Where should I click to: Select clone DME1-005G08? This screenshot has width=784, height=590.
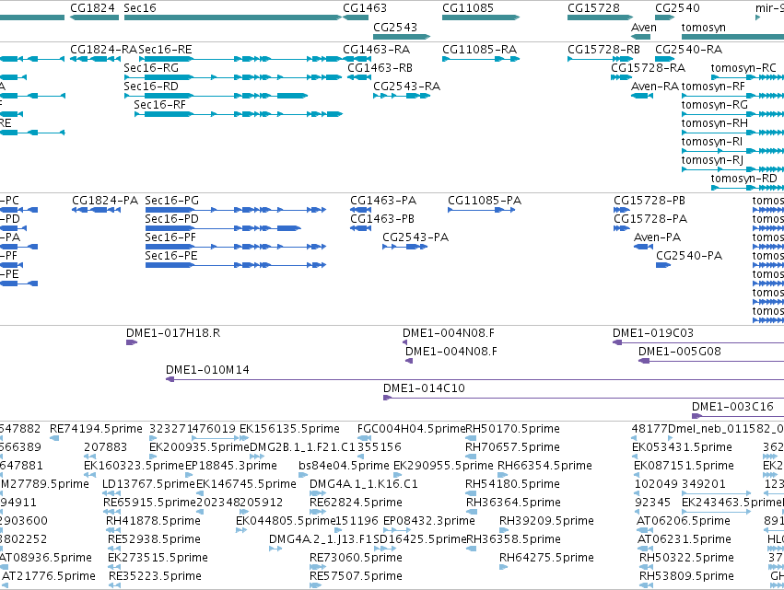coord(711,361)
